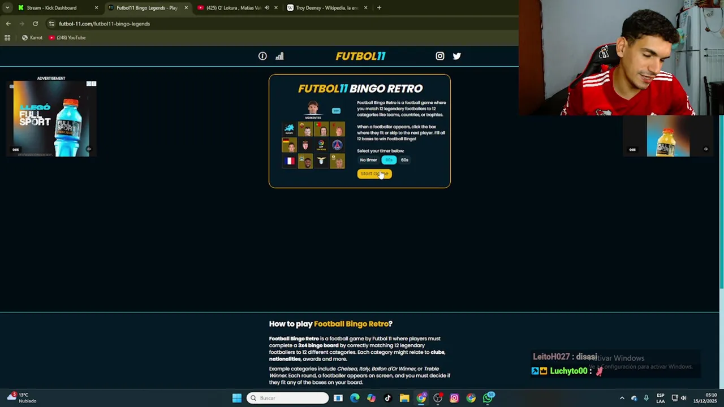Focus the address bar URL
This screenshot has height=407, width=724.
coord(105,24)
